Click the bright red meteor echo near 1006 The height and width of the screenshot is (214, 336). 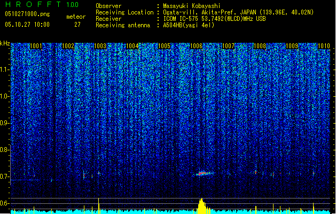(204, 173)
